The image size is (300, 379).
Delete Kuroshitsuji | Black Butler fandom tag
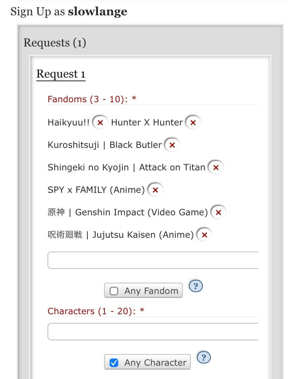pyautogui.click(x=172, y=145)
